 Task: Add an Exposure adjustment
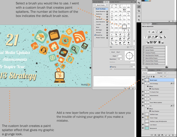point(161,32)
